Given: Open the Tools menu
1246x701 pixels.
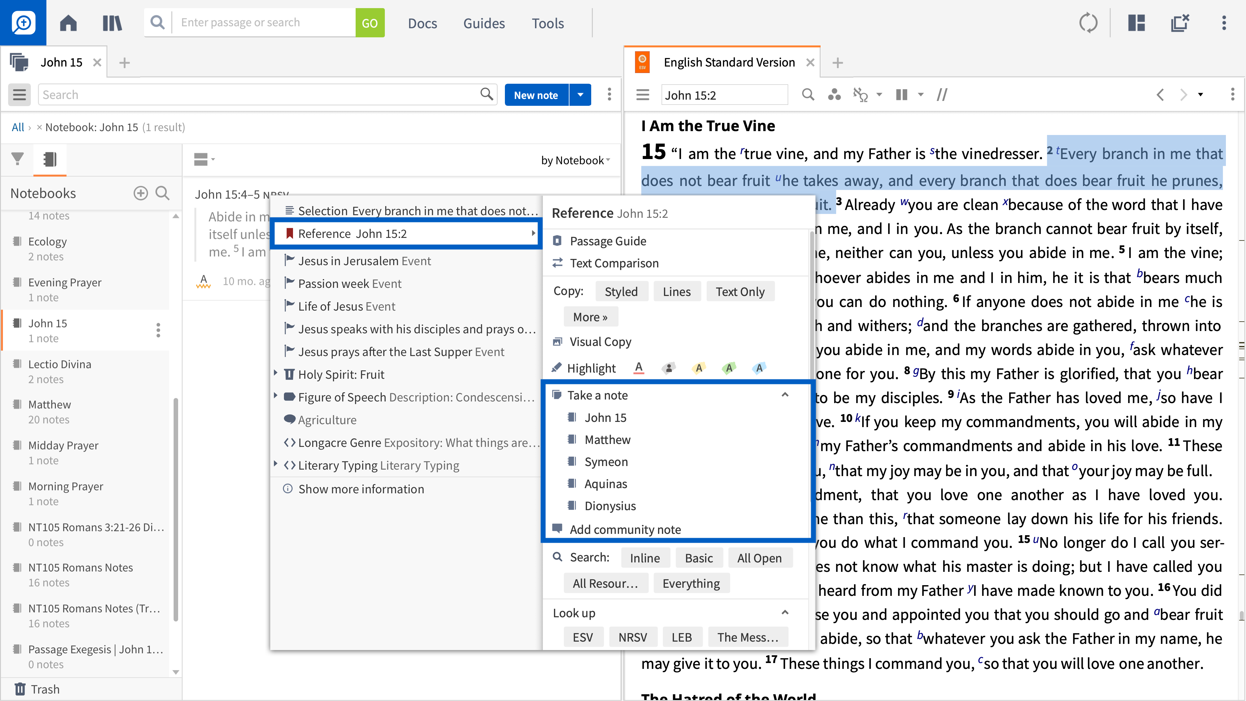Looking at the screenshot, I should click(547, 23).
